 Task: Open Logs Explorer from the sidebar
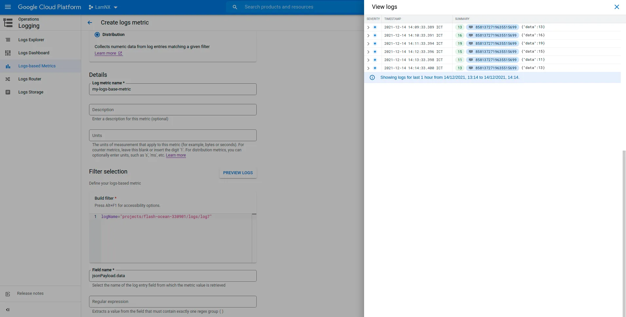tap(40, 40)
